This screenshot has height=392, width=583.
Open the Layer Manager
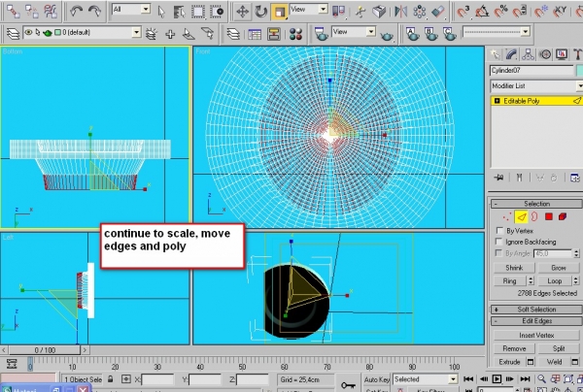13,34
